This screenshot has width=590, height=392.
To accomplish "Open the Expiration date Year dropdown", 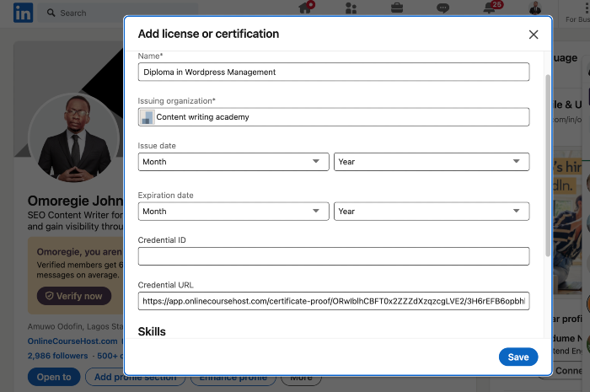I will 432,212.
